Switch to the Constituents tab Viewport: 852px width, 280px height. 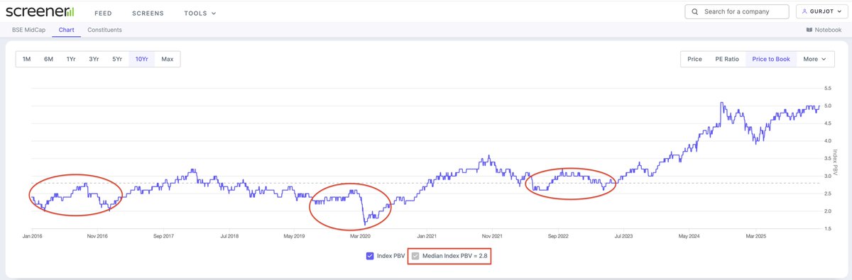click(104, 30)
